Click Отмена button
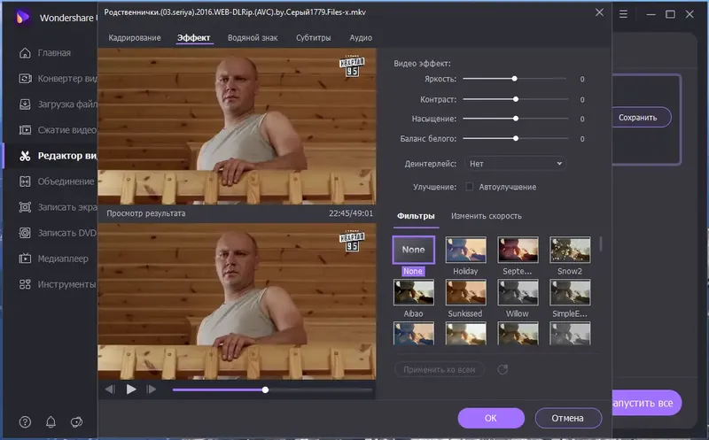Screen dimensions: 709x440 (568, 419)
